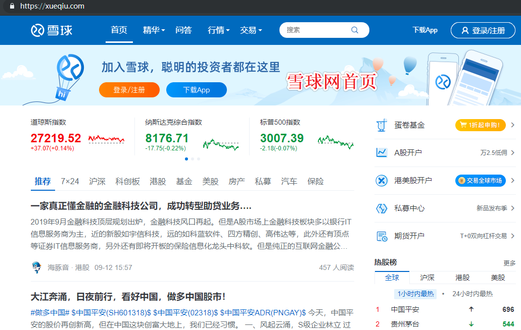Open the 大江奔涌 article headline
Viewport: 521px width, 330px height.
click(128, 297)
